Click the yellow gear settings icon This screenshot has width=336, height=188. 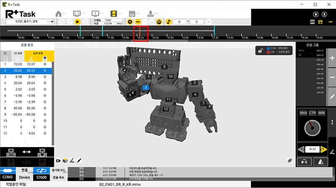tap(130, 21)
